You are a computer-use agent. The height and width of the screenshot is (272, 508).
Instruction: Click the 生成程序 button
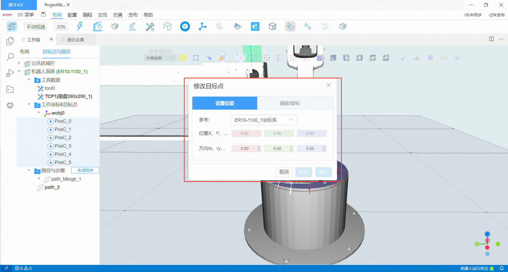pyautogui.click(x=85, y=170)
